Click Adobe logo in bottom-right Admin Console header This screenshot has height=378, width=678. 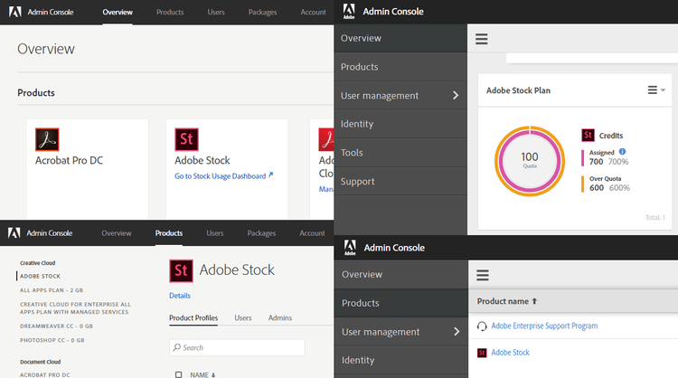pyautogui.click(x=350, y=248)
